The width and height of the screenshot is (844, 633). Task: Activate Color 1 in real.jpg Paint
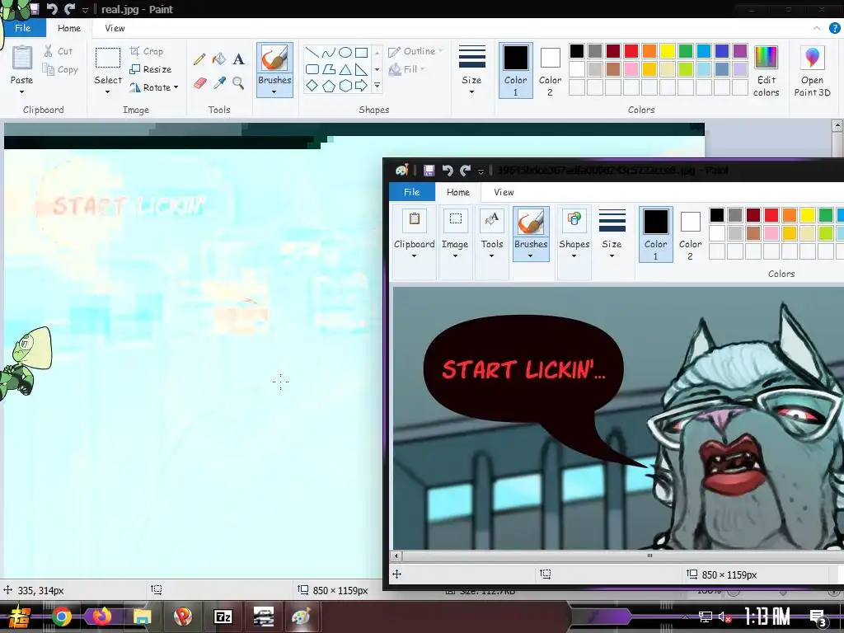pyautogui.click(x=516, y=71)
